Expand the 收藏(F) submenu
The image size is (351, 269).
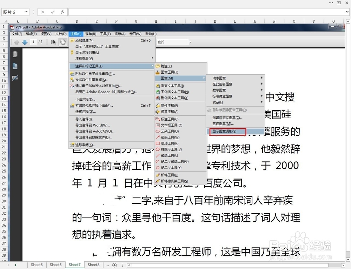point(236,102)
